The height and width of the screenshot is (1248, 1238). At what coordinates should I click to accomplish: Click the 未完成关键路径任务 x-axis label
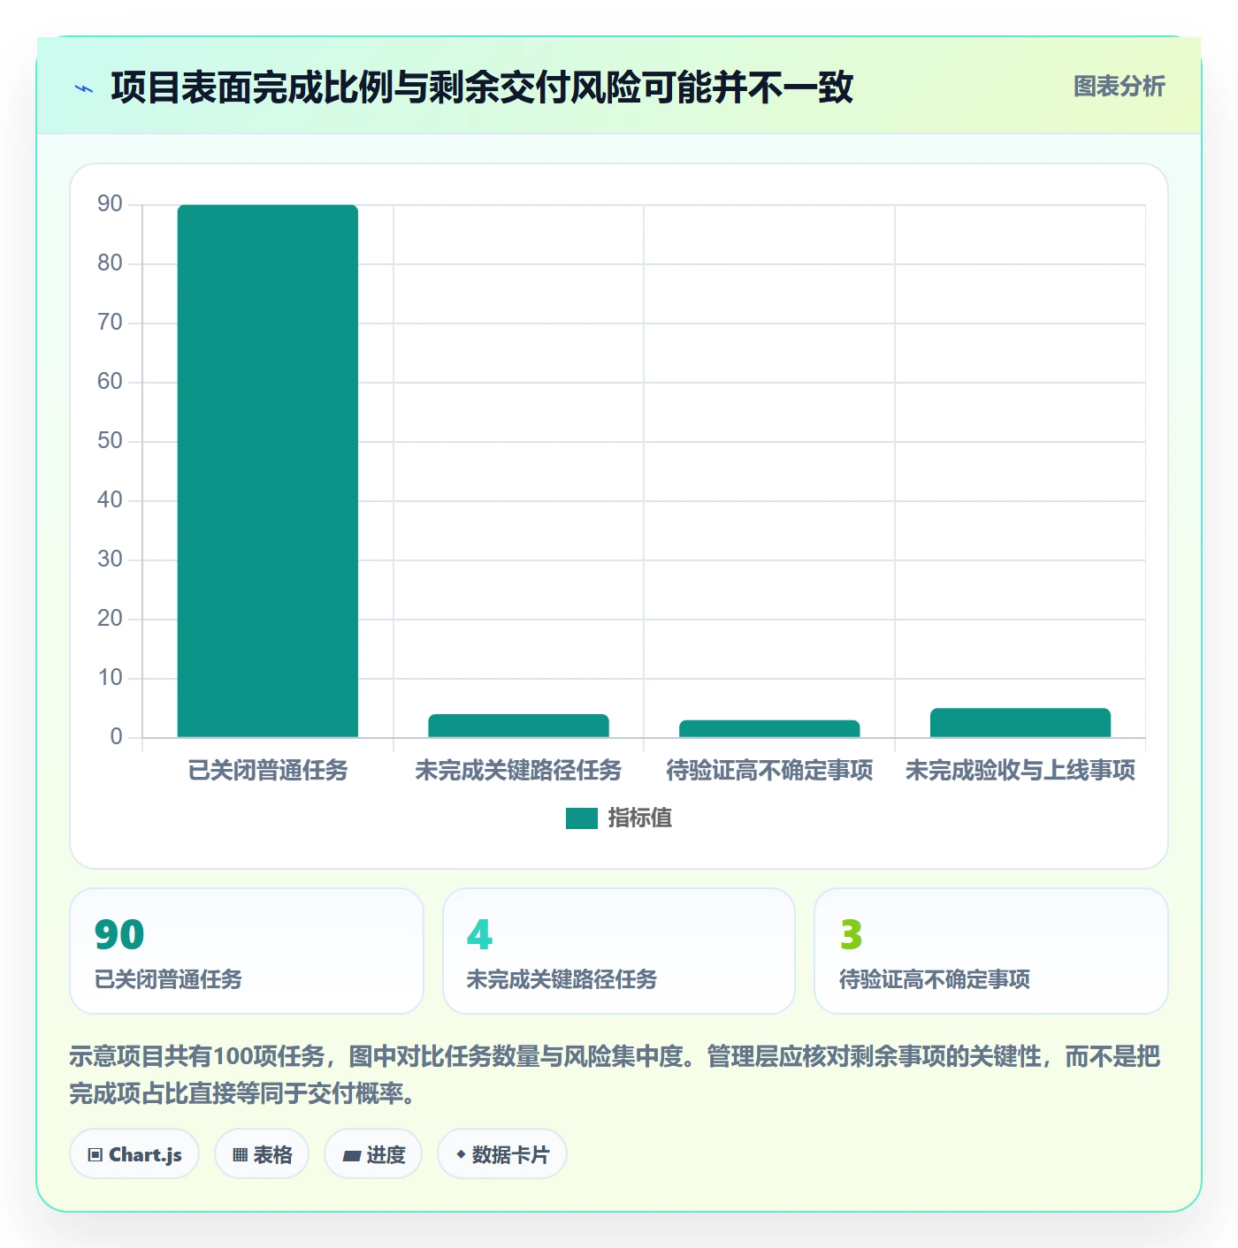(x=519, y=771)
